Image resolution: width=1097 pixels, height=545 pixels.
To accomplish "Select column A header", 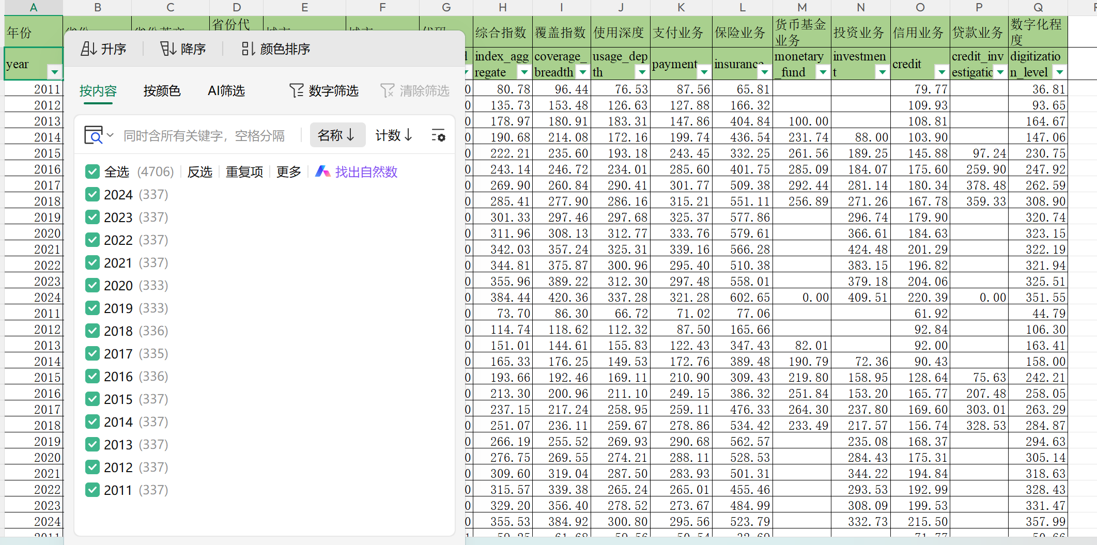I will coord(34,7).
